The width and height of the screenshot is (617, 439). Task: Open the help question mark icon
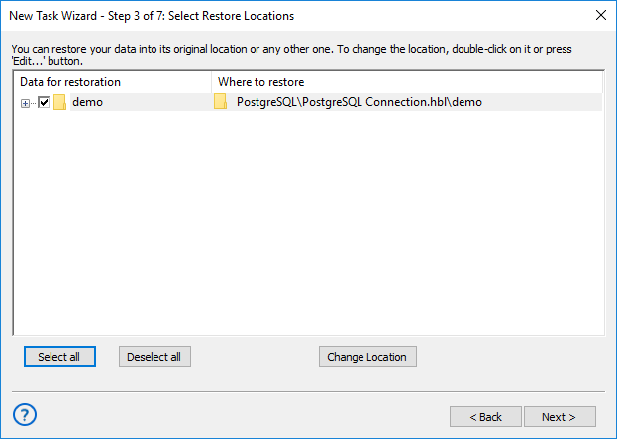coord(26,414)
